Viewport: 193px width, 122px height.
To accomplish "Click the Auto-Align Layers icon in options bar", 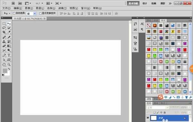I will click(x=116, y=13).
